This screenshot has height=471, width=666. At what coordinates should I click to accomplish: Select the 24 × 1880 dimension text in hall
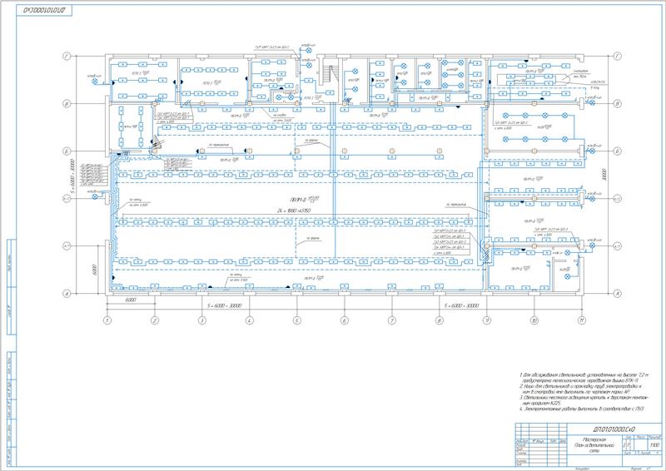294,211
